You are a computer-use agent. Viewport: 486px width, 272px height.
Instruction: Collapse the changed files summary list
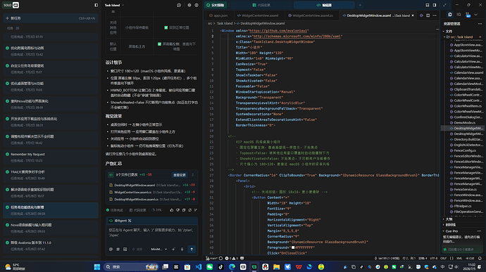[x=192, y=175]
